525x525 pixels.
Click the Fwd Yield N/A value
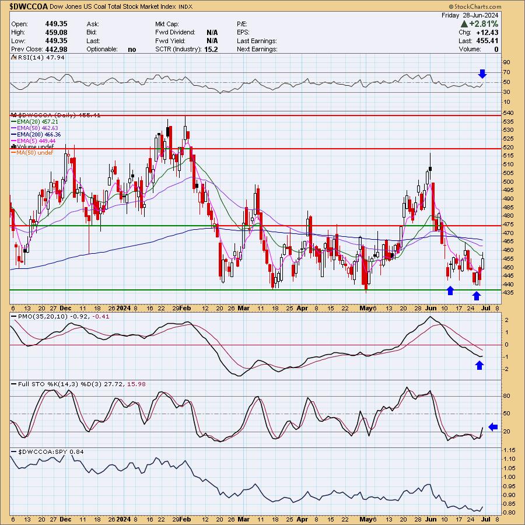coord(212,41)
